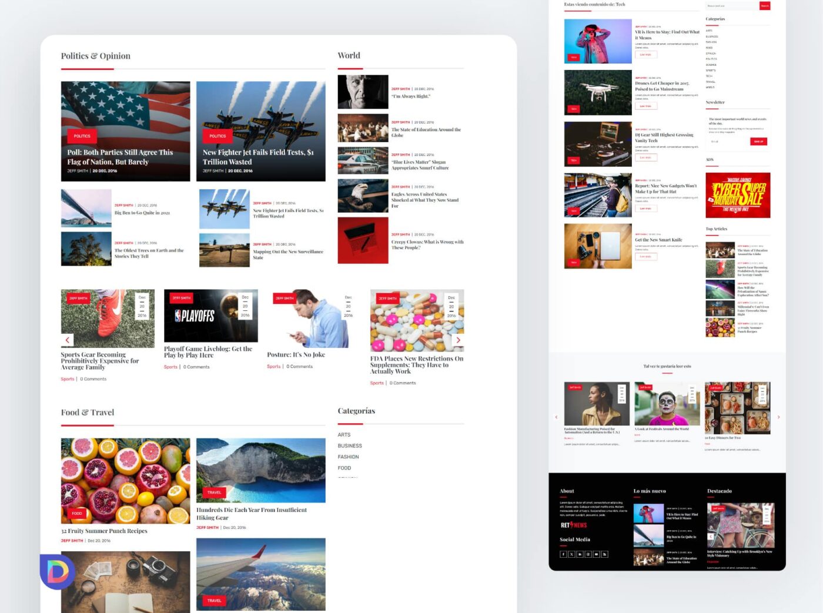Open 'Drones Get Cheaper in 2017' headline
823x613 pixels.
[662, 86]
